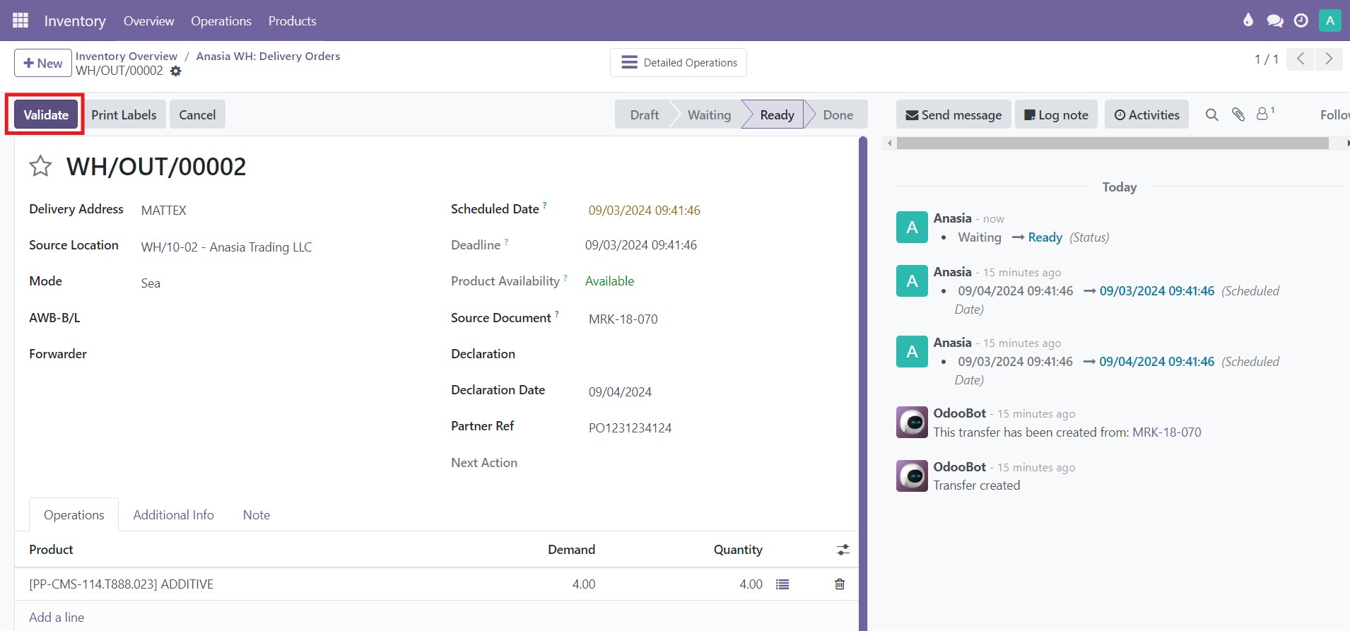Show followers list icon

click(1264, 114)
